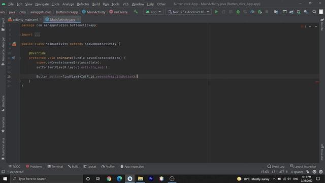Click the Stop app square icon
325x183 pixels.
pos(267,12)
